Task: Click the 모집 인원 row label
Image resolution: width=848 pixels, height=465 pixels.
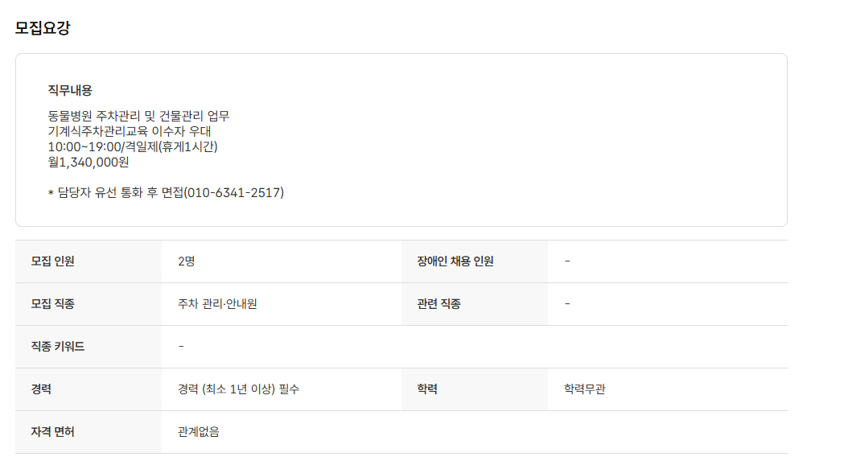Action: coord(53,261)
